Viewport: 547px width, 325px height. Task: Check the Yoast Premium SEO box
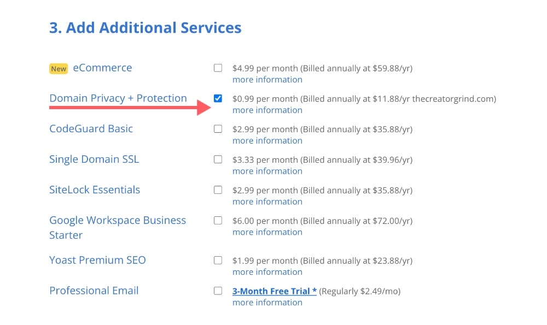(218, 260)
